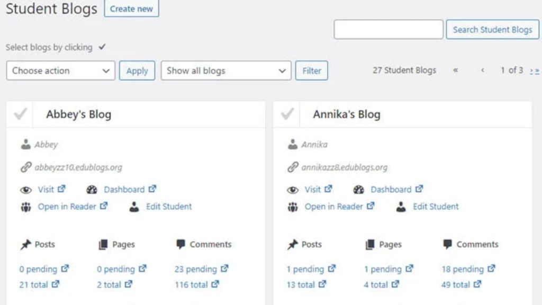542x305 pixels.
Task: Click inside the blog search input field
Action: [389, 29]
